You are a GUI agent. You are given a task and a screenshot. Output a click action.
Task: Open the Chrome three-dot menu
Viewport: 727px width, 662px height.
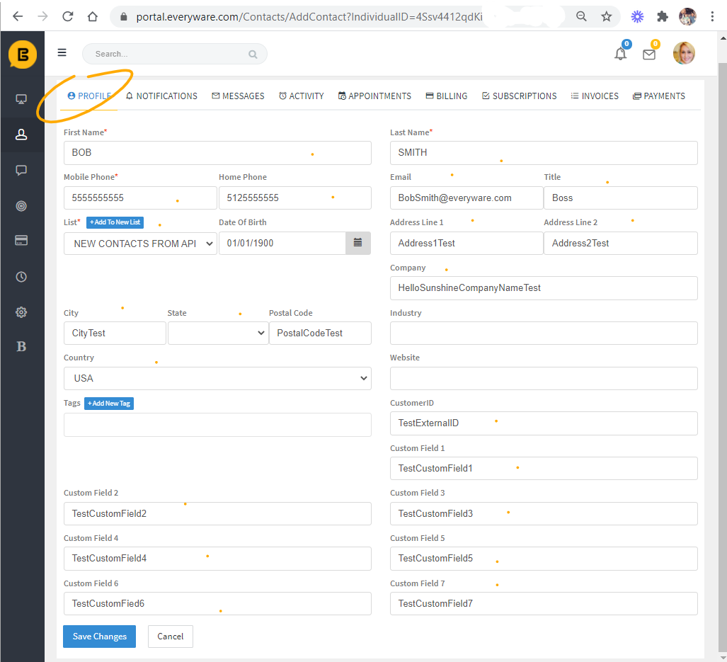click(x=712, y=17)
